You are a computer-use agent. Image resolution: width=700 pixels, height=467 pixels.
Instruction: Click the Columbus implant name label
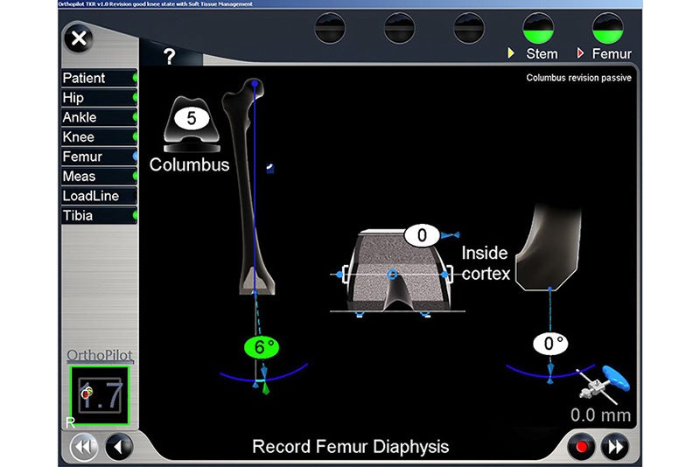189,165
